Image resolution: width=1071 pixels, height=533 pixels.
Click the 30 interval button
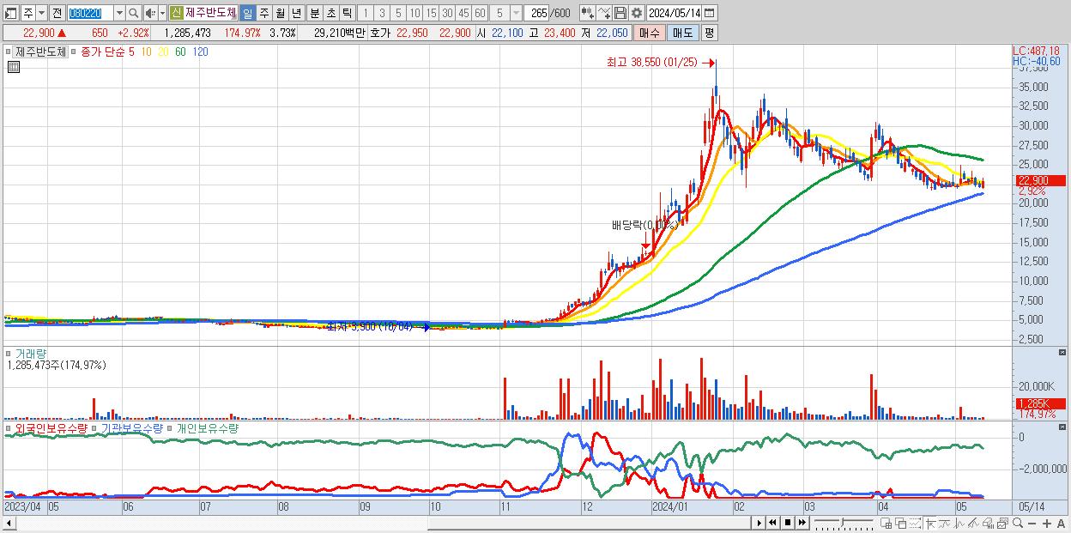447,14
